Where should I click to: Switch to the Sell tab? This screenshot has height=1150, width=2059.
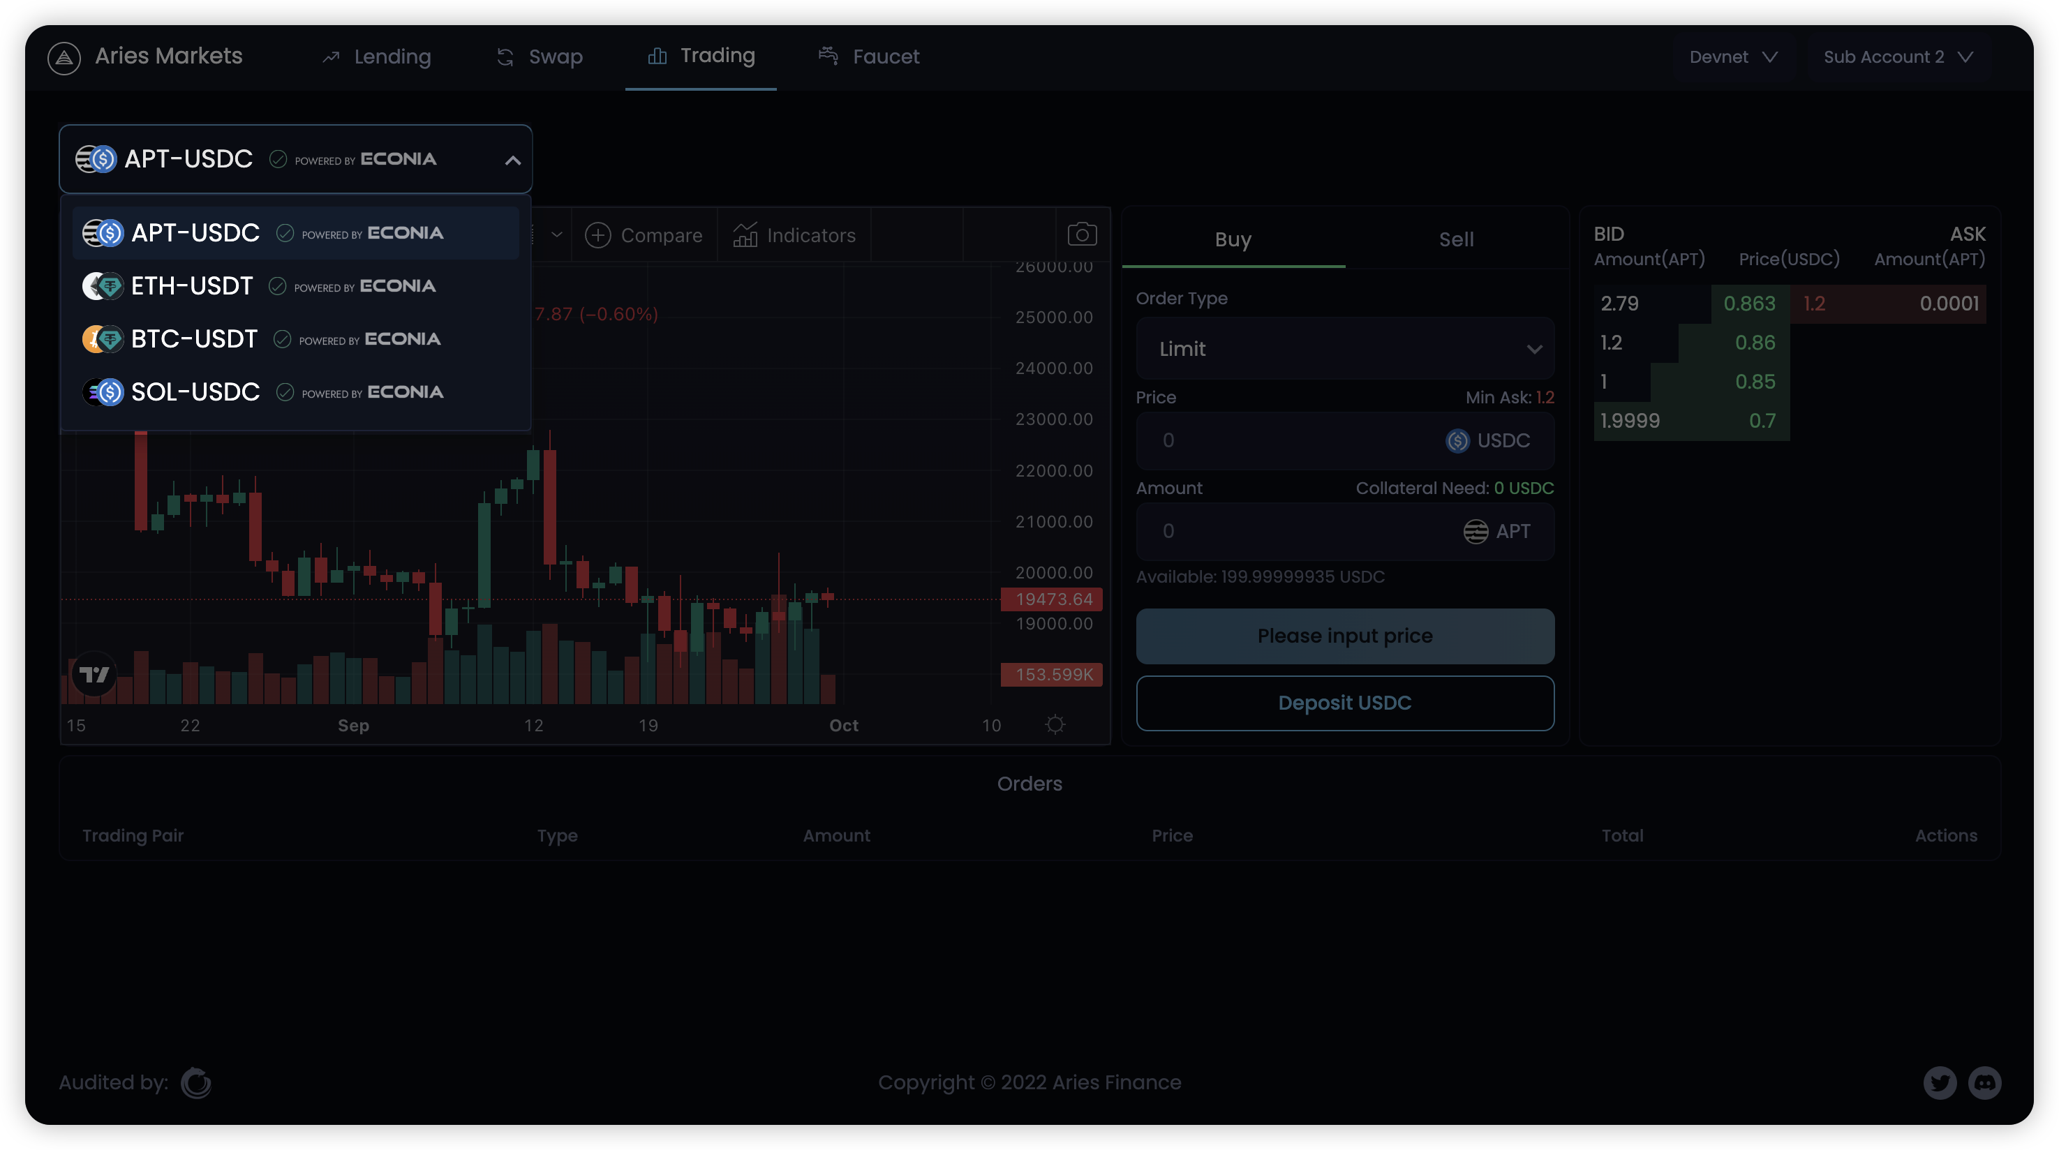tap(1457, 239)
